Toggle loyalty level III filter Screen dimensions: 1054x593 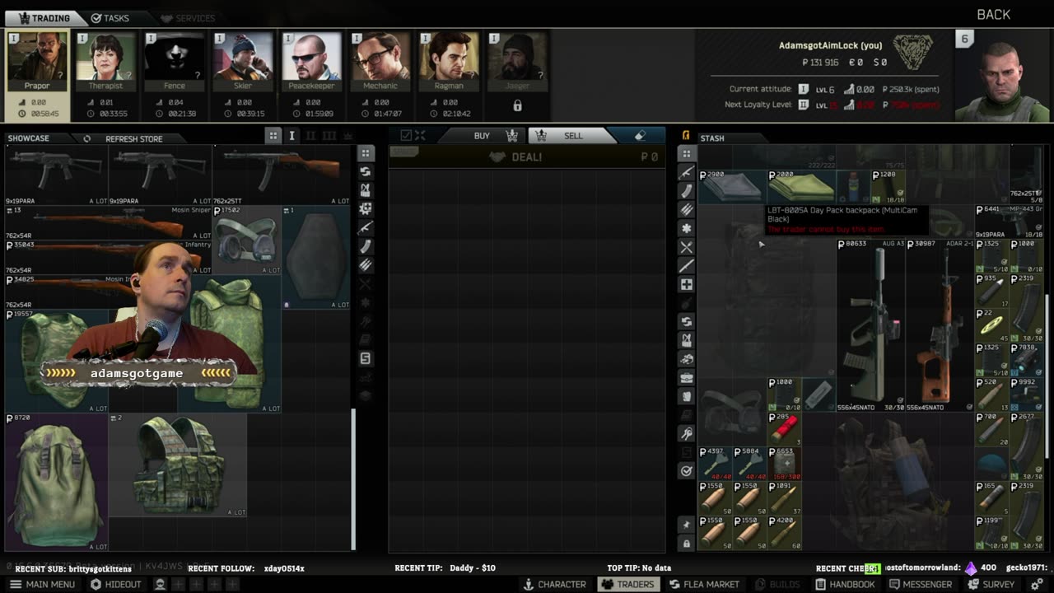329,136
